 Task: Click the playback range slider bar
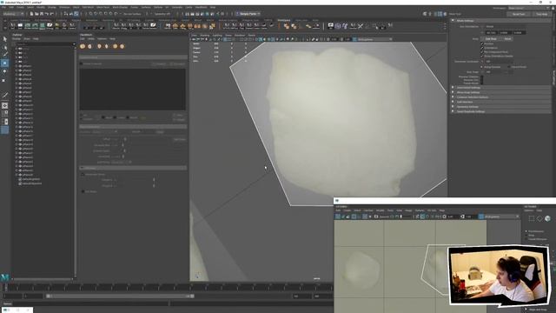[121, 296]
